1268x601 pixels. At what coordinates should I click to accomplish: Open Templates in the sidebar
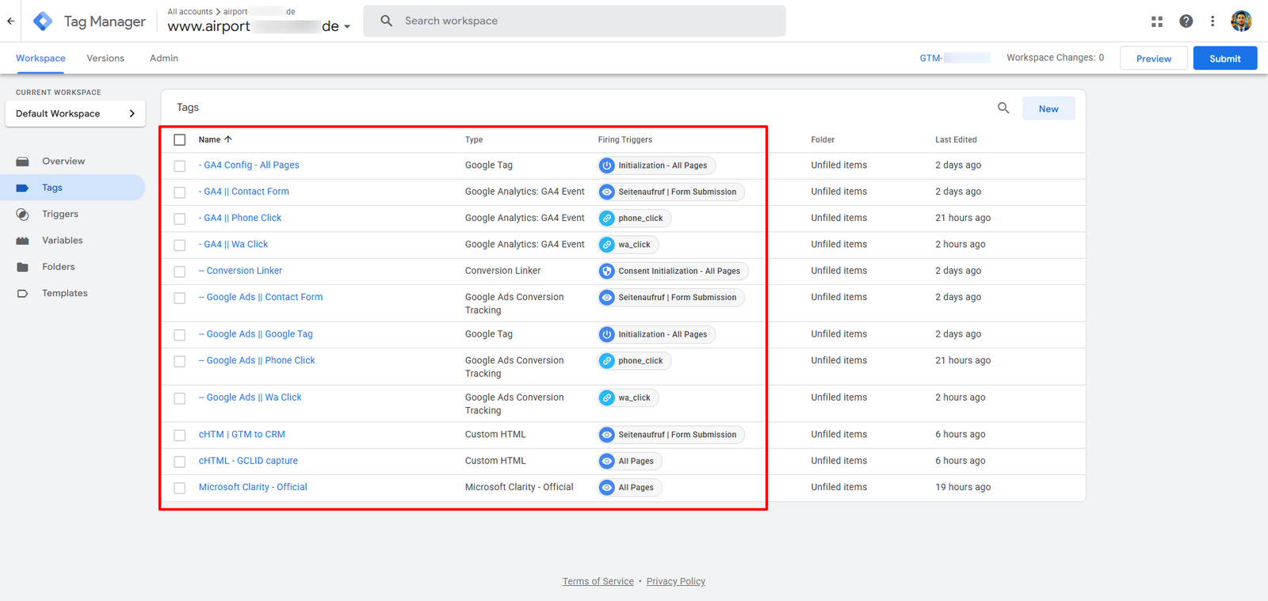pyautogui.click(x=65, y=294)
